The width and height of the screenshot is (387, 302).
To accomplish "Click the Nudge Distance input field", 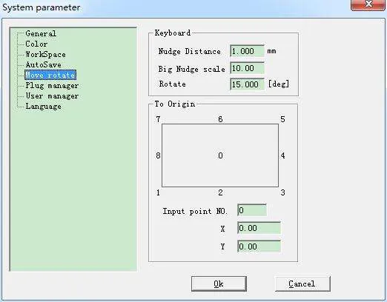I will point(247,51).
